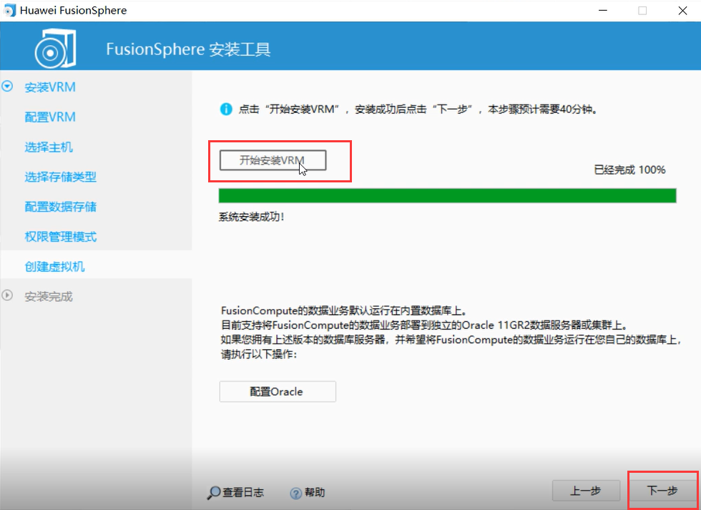The width and height of the screenshot is (701, 510).
Task: Select the 配置数据存储 step
Action: point(60,207)
